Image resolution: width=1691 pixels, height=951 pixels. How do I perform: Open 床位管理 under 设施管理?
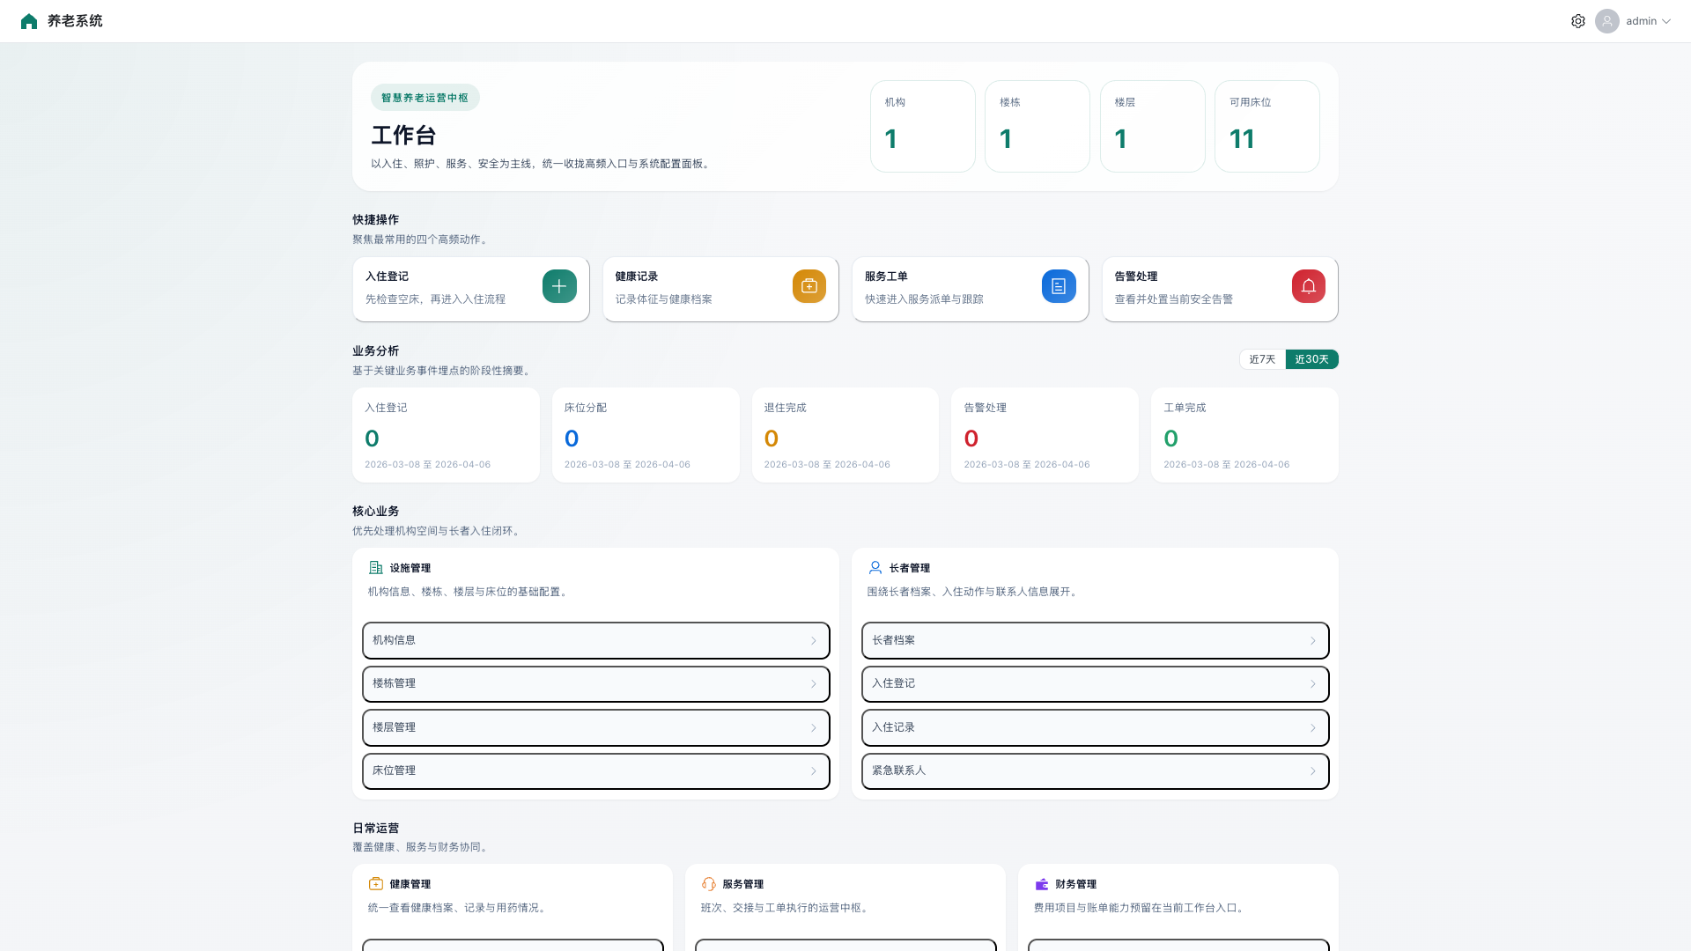(595, 770)
